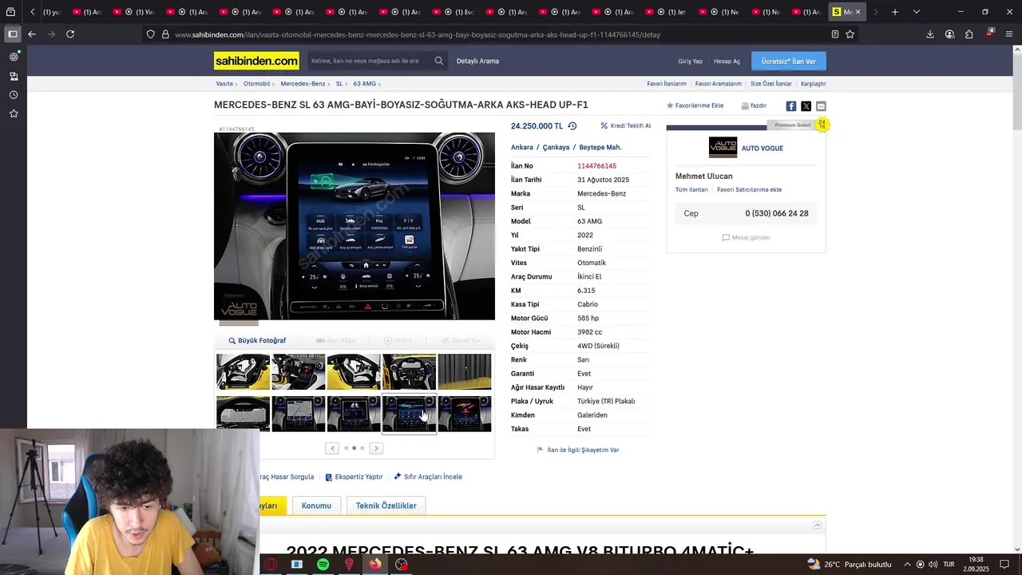Share listing with the X icon
Viewport: 1022px width, 575px height.
(x=806, y=106)
